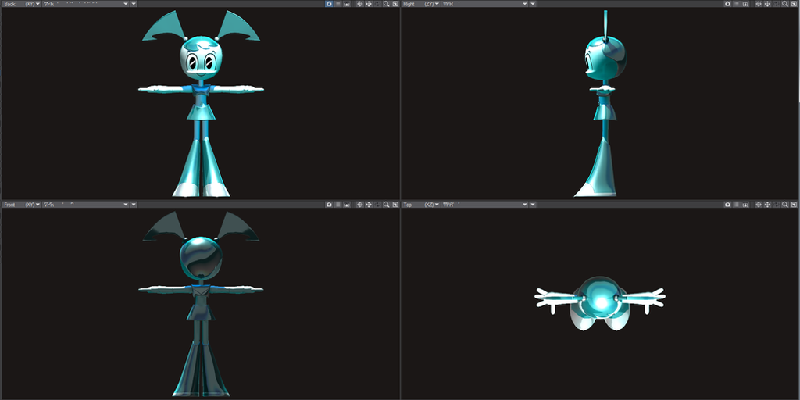The height and width of the screenshot is (400, 800).
Task: Open render style dropdown in Back viewport
Action: tap(86, 4)
